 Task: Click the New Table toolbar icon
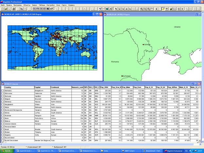tap(2, 9)
